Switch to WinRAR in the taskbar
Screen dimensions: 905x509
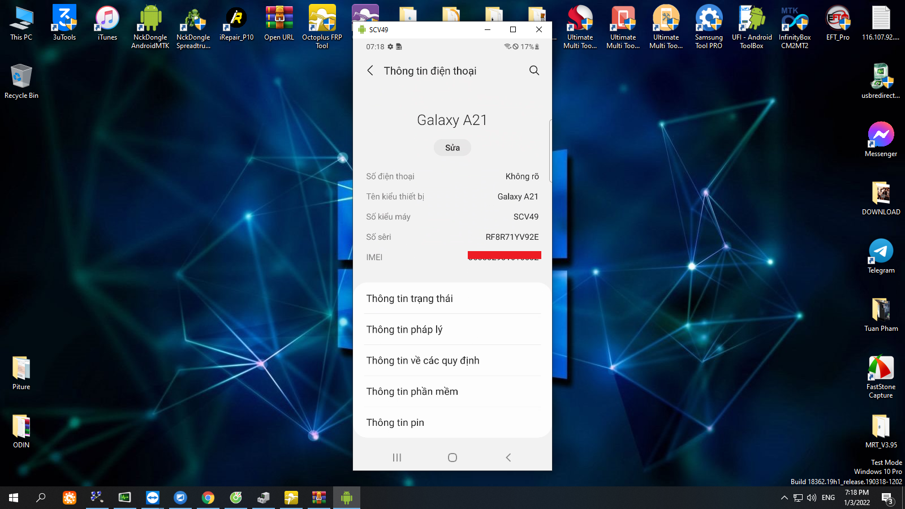[x=319, y=498]
